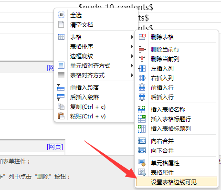Expand the 边框底纹 submenu arrow
221x190 pixels.
tap(132, 56)
